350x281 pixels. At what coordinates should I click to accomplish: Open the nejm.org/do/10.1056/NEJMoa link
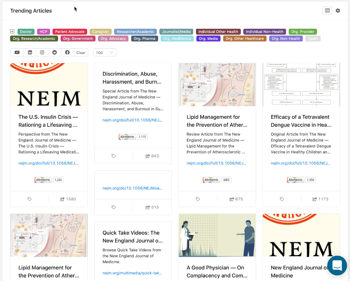pyautogui.click(x=132, y=188)
